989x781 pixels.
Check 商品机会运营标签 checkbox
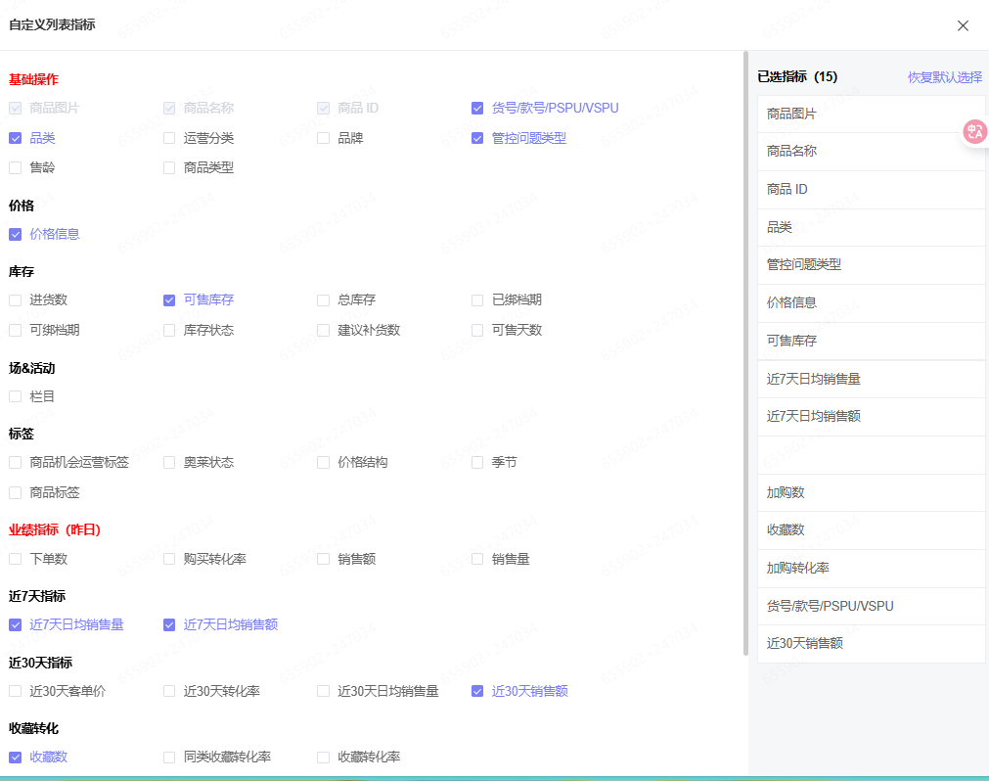(16, 462)
